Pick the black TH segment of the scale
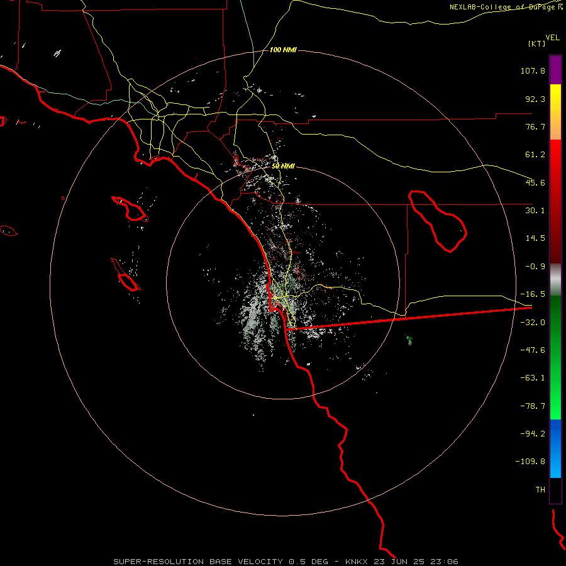The width and height of the screenshot is (566, 566). coord(555,490)
